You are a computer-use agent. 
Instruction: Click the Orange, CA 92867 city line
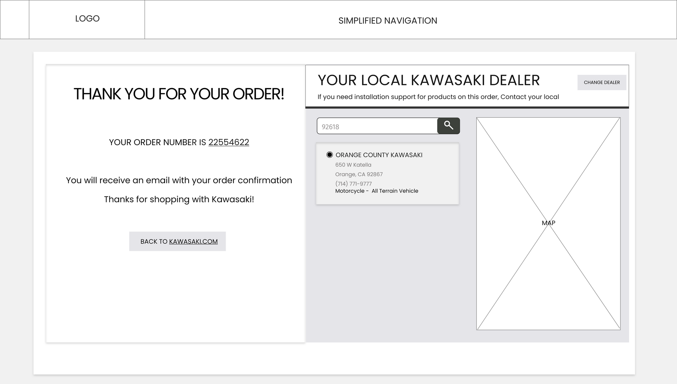pos(359,174)
